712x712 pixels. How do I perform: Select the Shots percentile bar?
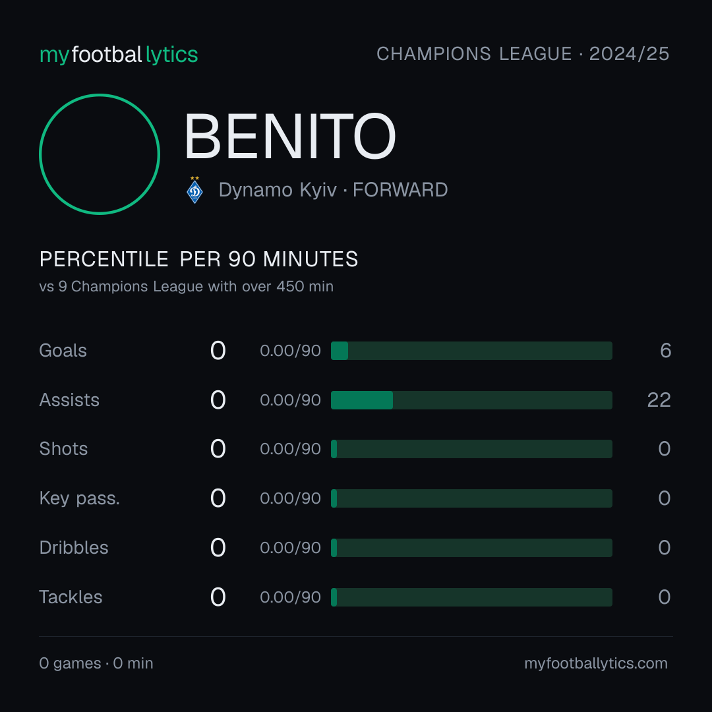[x=471, y=449]
